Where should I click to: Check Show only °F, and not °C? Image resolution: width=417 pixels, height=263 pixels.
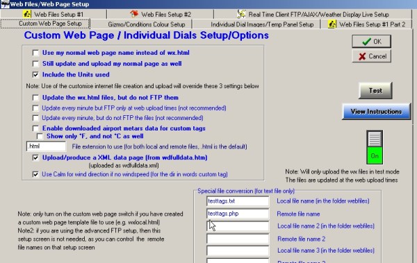point(40,136)
